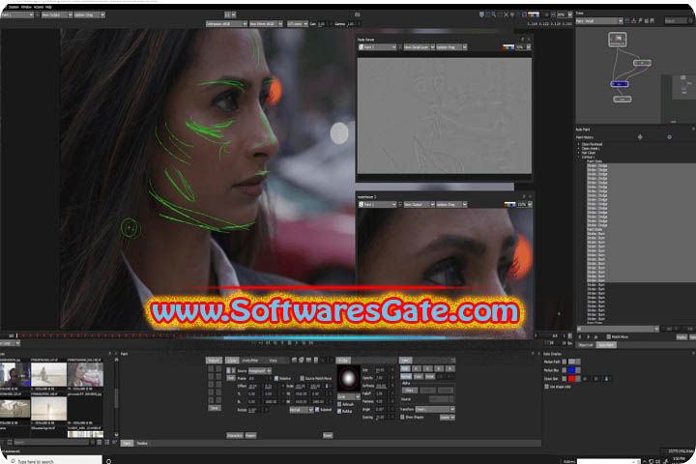The height and width of the screenshot is (464, 696).
Task: Toggle Match Move checkbox in Auto Paint
Action: [x=609, y=336]
